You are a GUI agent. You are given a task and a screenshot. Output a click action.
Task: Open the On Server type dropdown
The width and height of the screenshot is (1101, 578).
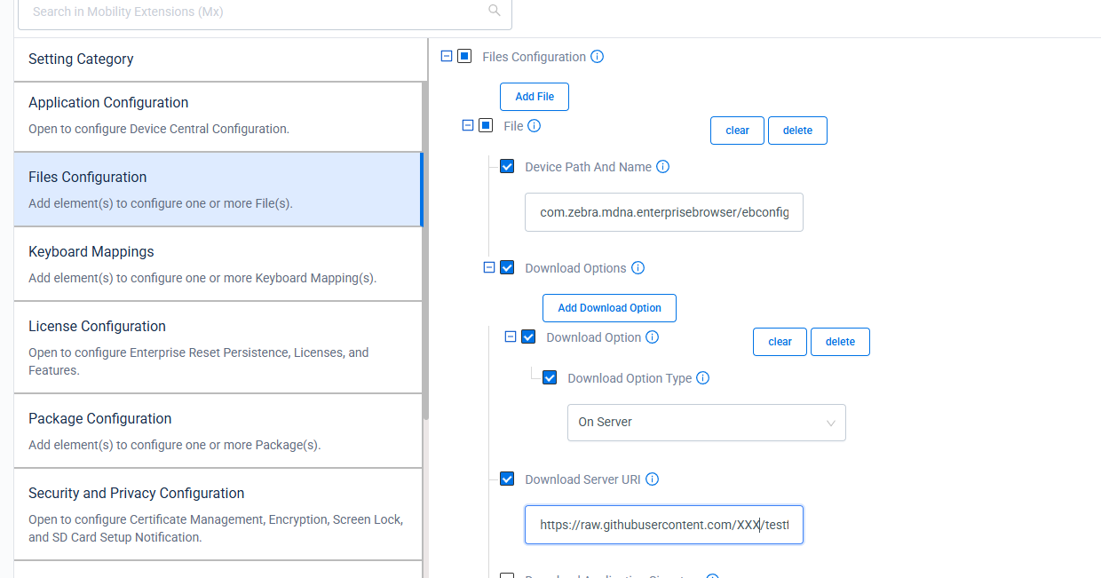point(707,423)
